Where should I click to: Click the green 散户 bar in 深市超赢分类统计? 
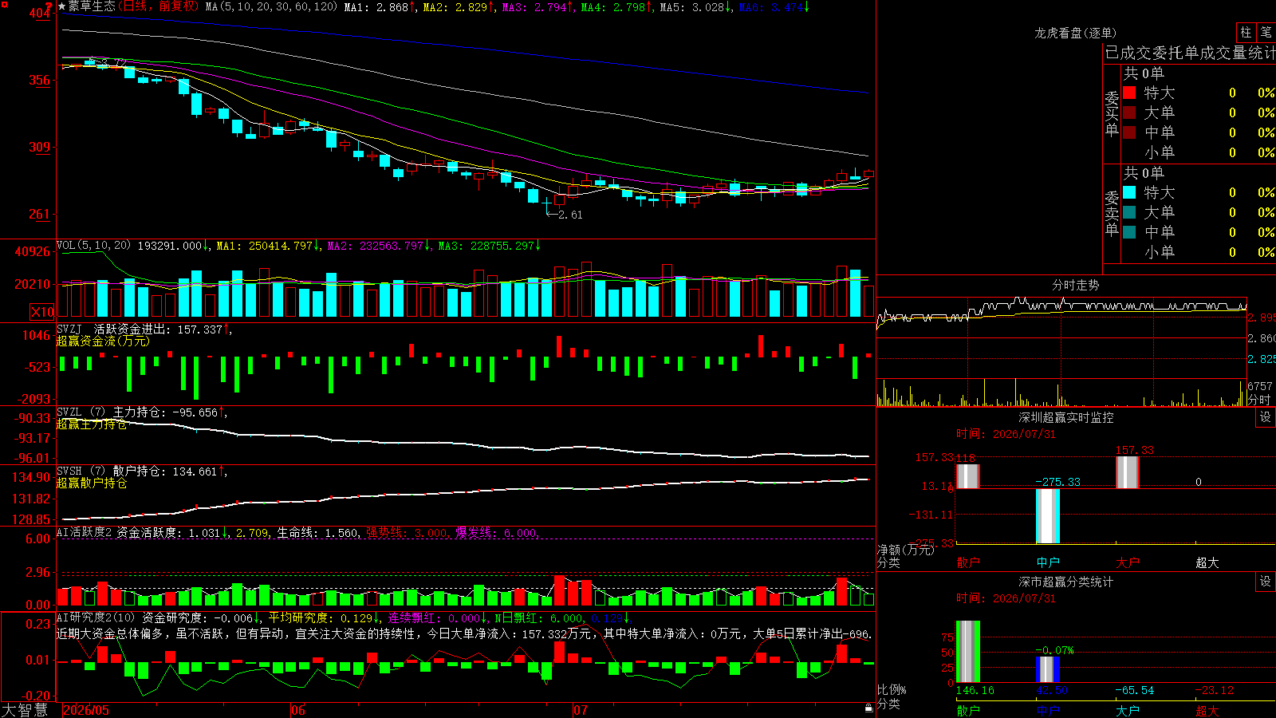pos(967,651)
